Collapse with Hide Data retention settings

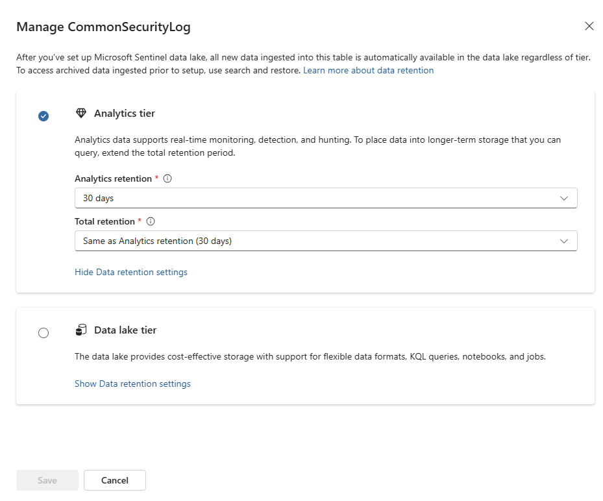point(130,272)
